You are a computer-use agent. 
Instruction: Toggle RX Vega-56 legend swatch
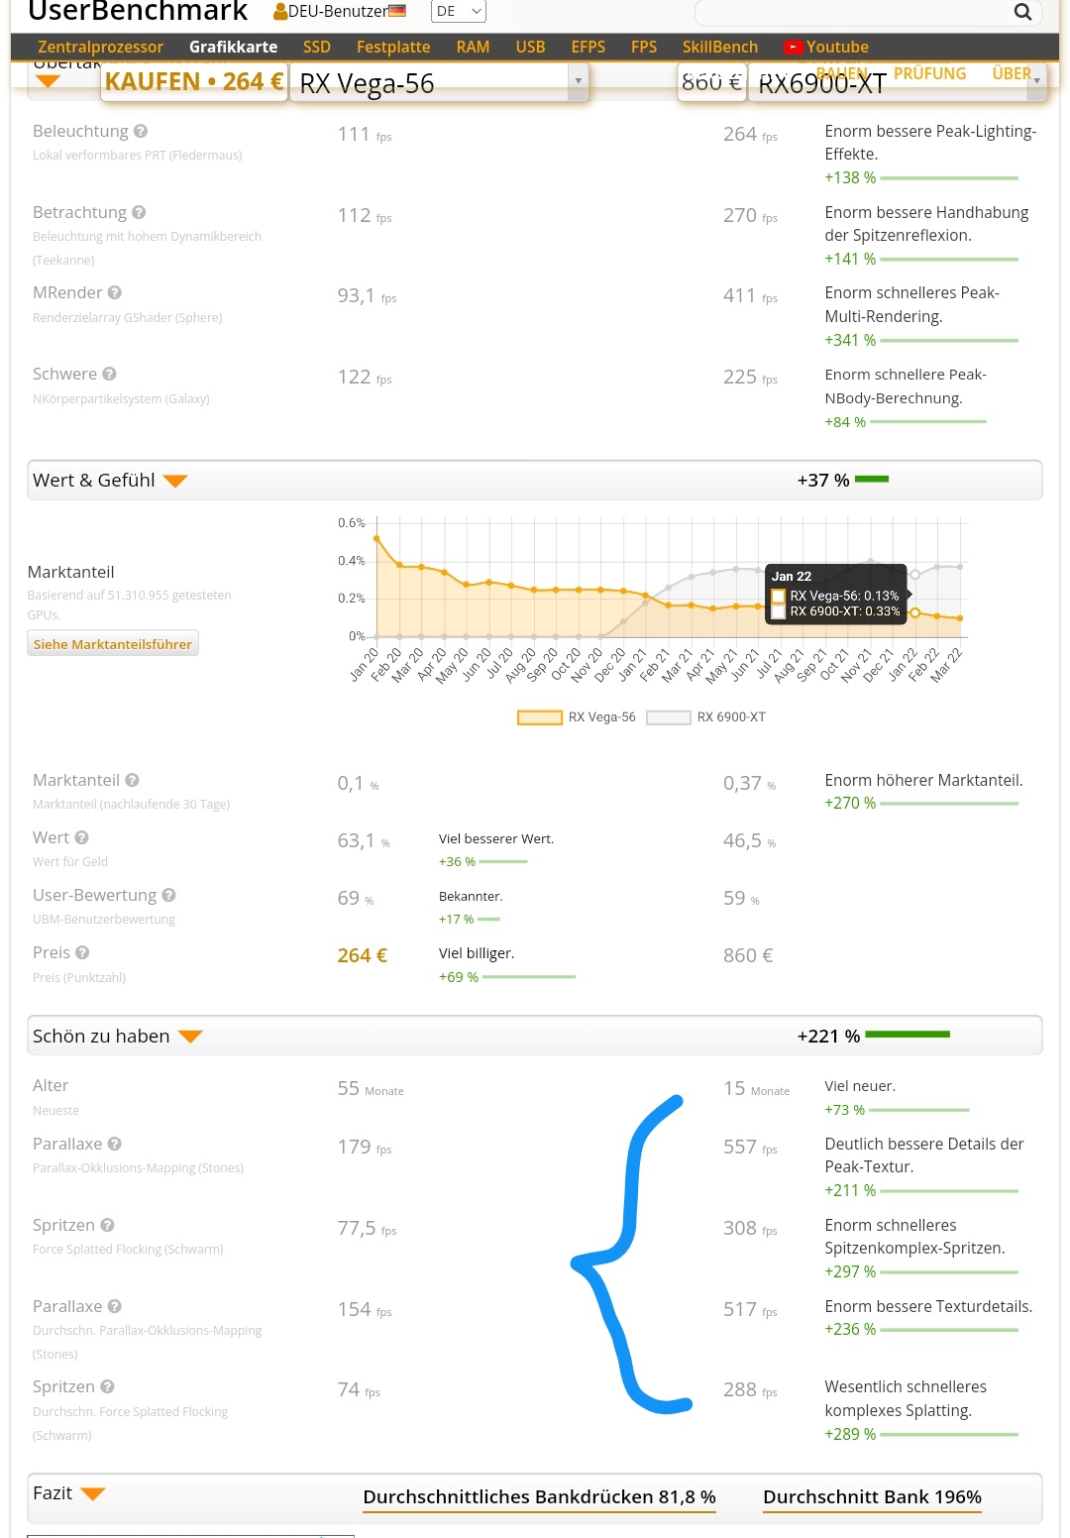tap(540, 717)
